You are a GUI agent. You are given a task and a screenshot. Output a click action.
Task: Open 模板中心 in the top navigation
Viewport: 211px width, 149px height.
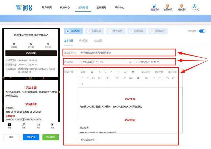click(x=65, y=7)
